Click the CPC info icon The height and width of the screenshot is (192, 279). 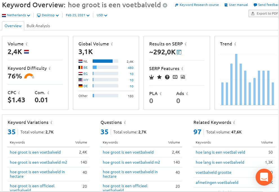click(19, 92)
